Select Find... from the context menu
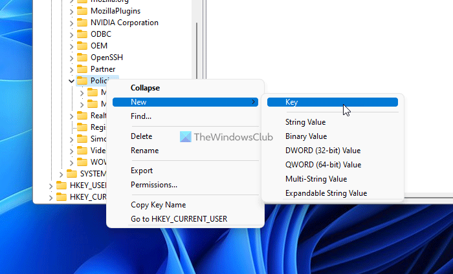Screen dimensions: 453x274 185,116
